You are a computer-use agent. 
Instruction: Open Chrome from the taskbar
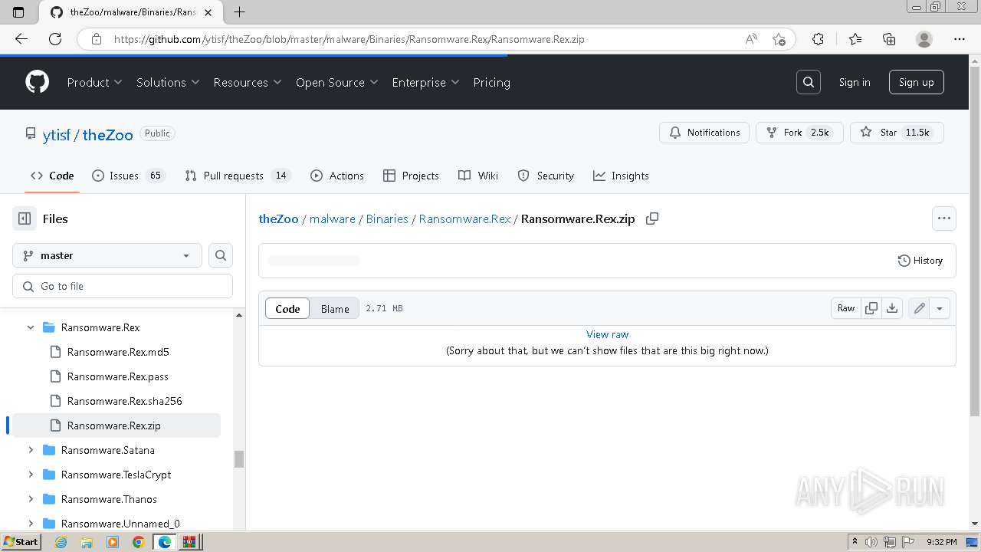pyautogui.click(x=138, y=542)
